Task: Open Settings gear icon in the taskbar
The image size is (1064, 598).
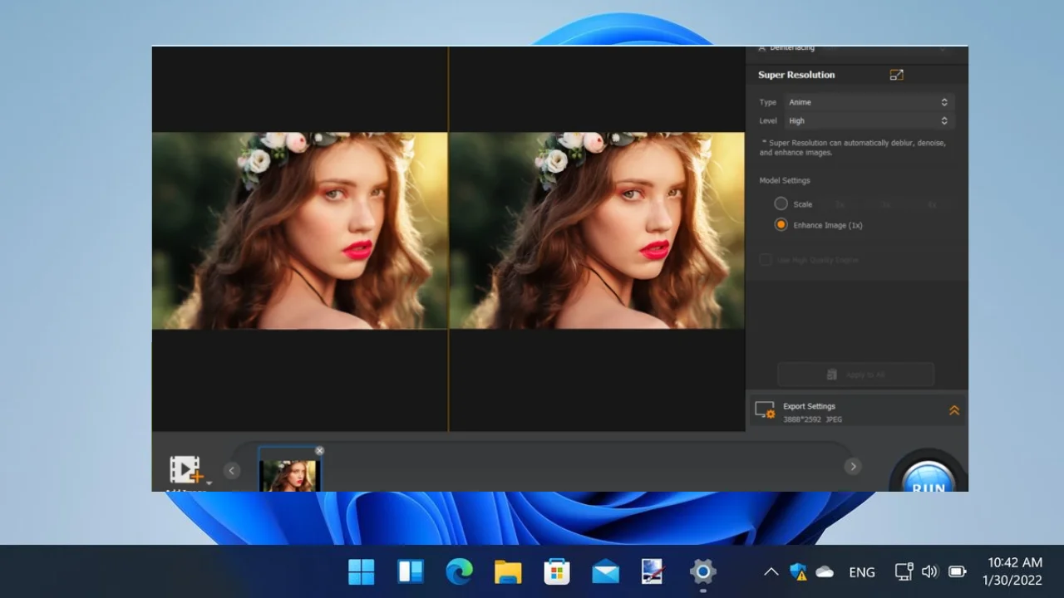Action: [702, 571]
